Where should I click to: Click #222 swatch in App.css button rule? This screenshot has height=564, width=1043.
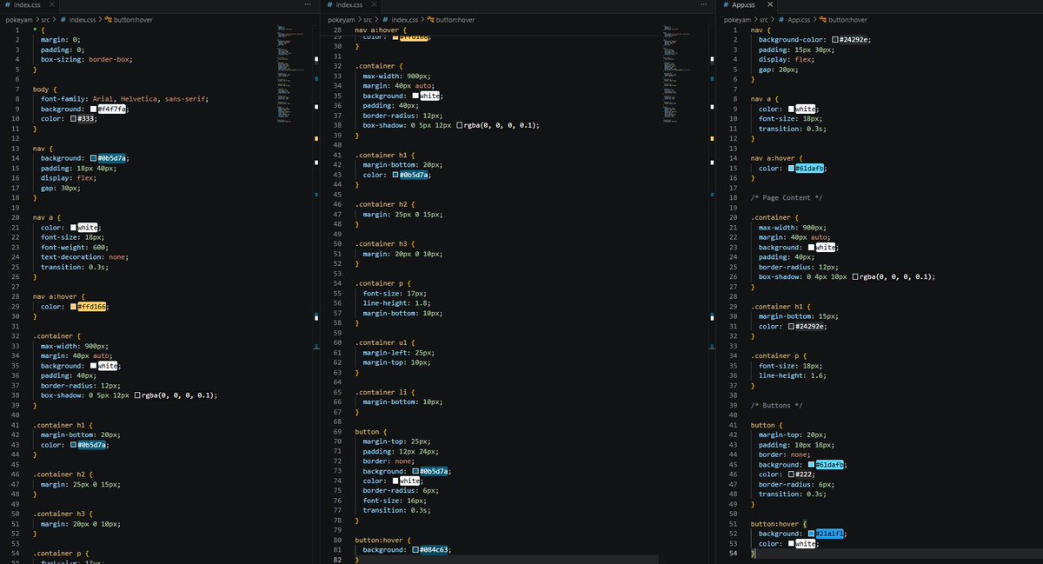coord(792,474)
